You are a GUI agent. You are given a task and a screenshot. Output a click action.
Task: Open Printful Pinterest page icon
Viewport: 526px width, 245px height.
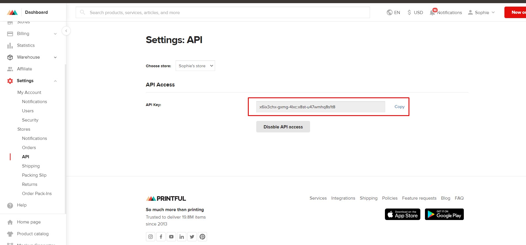202,237
